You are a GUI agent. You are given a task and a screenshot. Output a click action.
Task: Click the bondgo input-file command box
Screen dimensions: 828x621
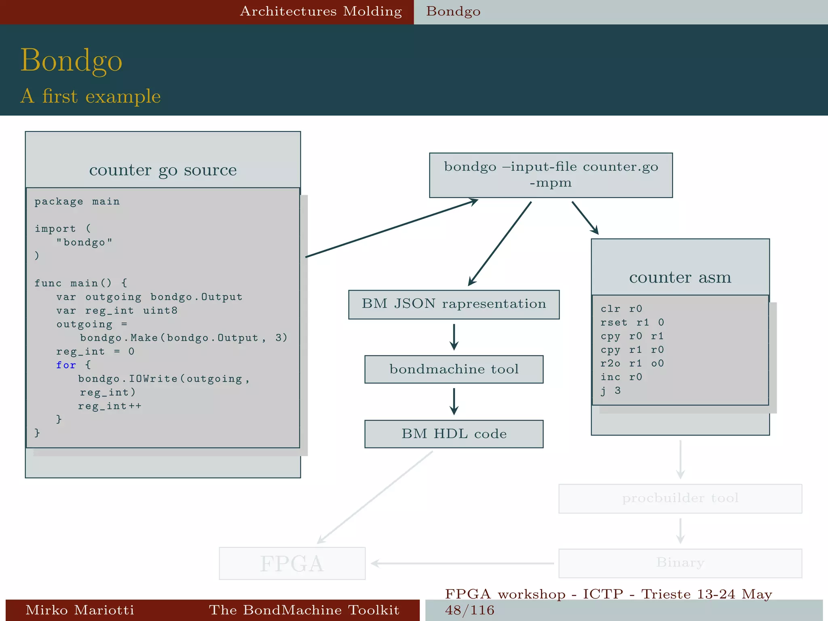[551, 175]
